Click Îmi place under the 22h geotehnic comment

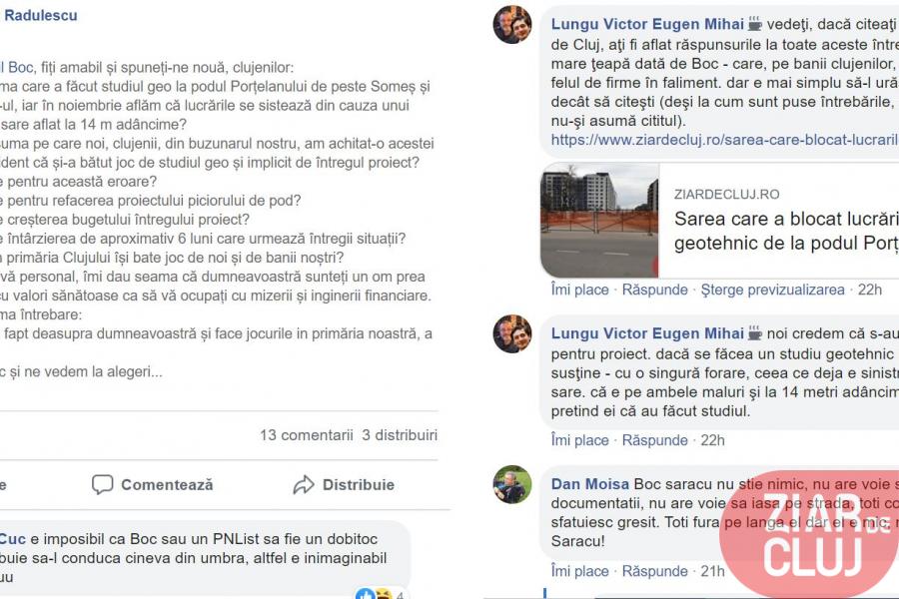[579, 440]
